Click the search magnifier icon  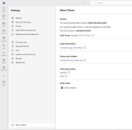pos(94,3)
